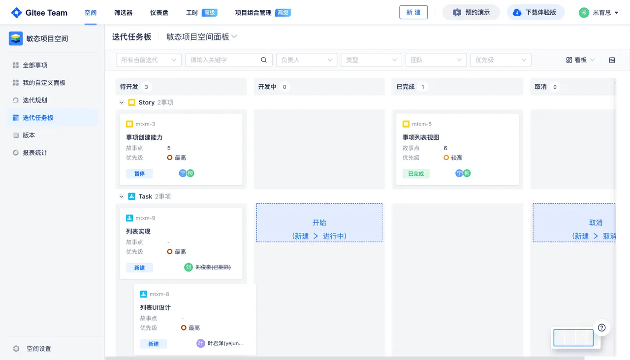This screenshot has height=360, width=630.
Task: Click the board minimap thumbnail
Action: 573,338
